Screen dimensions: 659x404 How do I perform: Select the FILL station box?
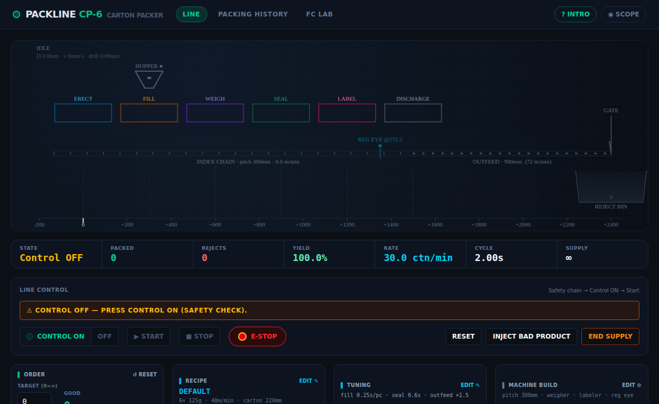[x=149, y=113]
